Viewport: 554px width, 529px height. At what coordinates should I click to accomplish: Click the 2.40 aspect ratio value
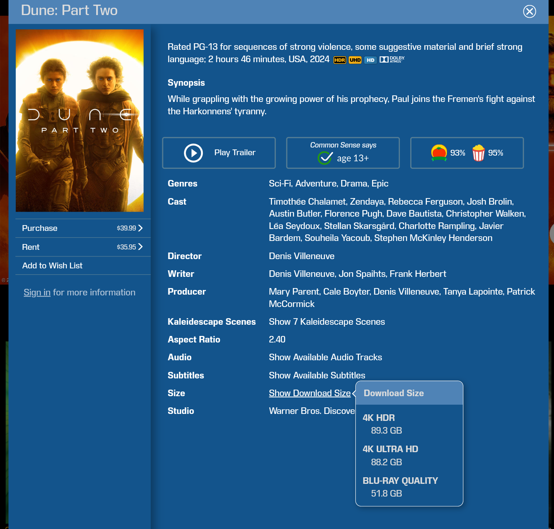[x=277, y=339]
